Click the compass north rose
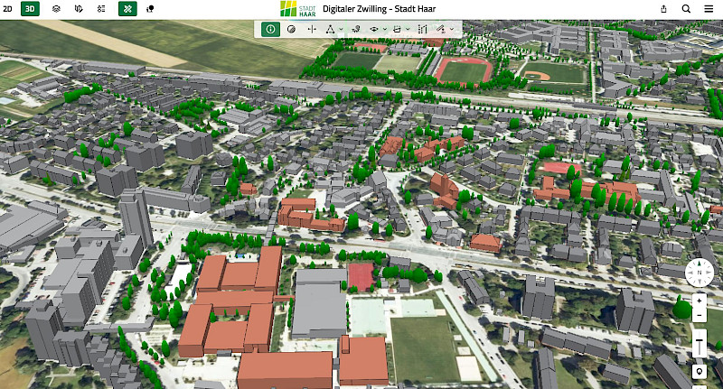 699,271
